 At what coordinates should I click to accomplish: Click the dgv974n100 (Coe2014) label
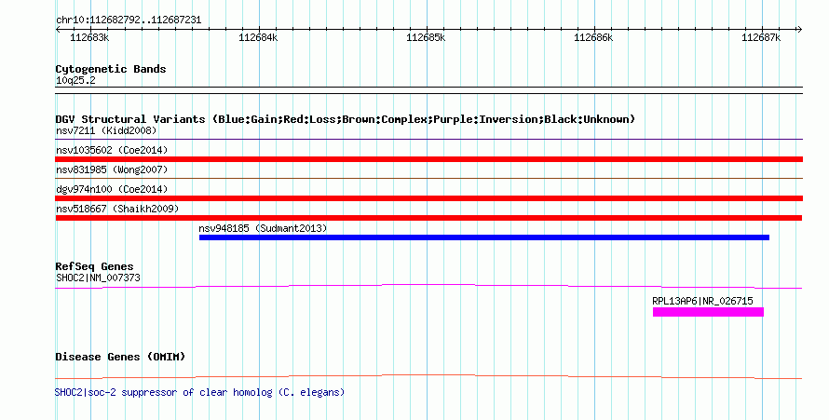point(112,189)
